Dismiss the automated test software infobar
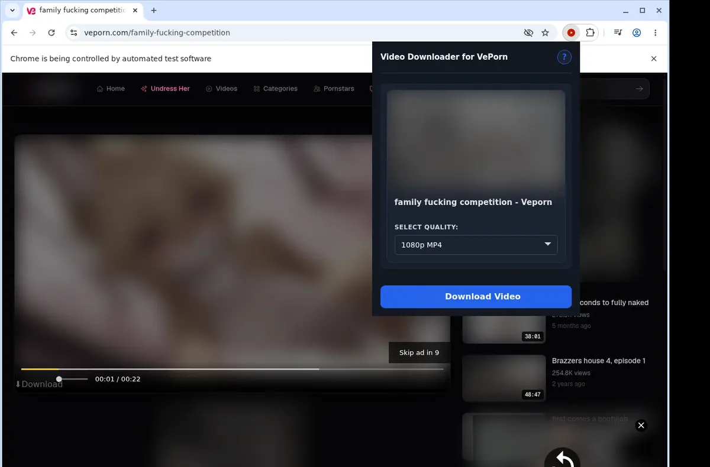The image size is (710, 467). (x=654, y=59)
